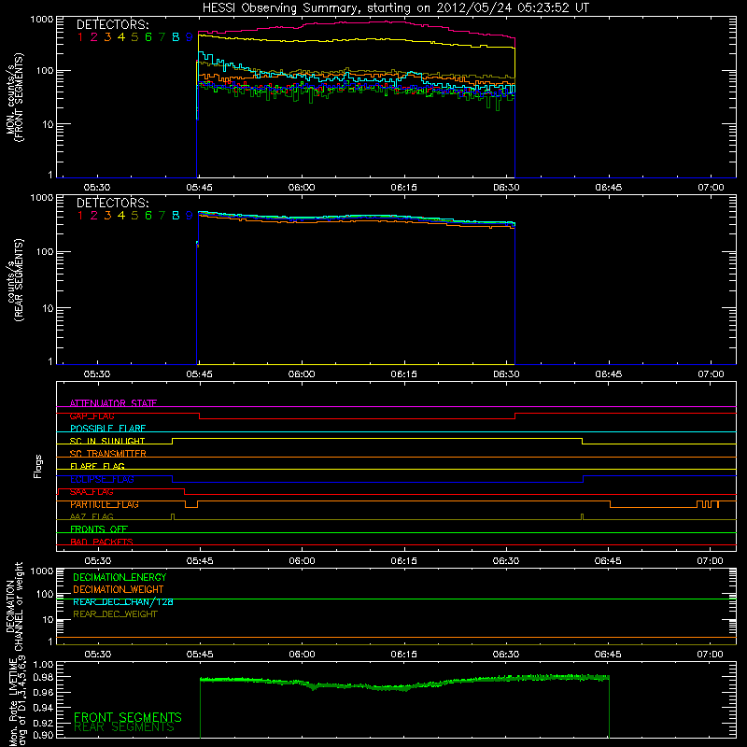Select detector 1 legend number in front segments panel
Image resolution: width=747 pixels, height=747 pixels.
point(80,36)
